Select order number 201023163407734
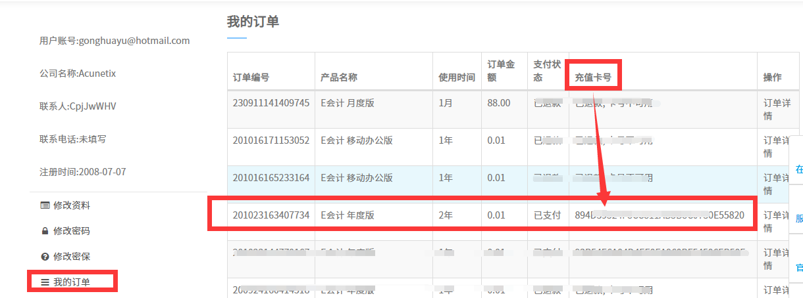 (x=271, y=215)
